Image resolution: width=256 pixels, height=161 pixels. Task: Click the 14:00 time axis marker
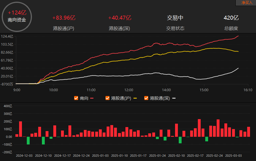tap(166, 90)
